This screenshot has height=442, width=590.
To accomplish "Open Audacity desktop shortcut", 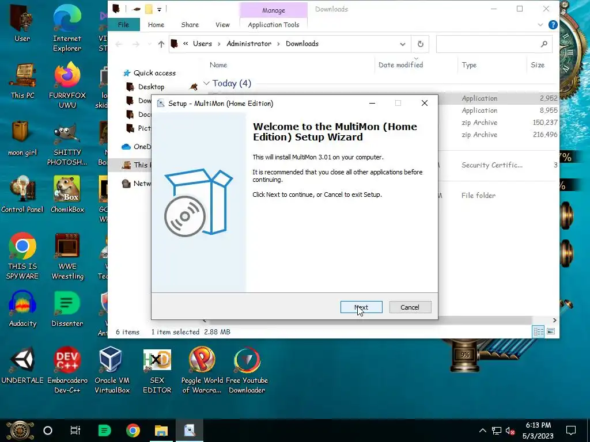I will click(22, 309).
